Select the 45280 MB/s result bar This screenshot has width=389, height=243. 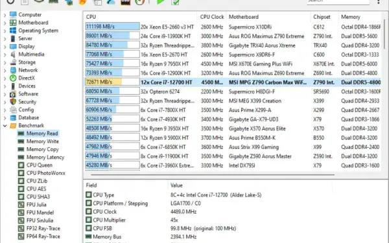112,165
